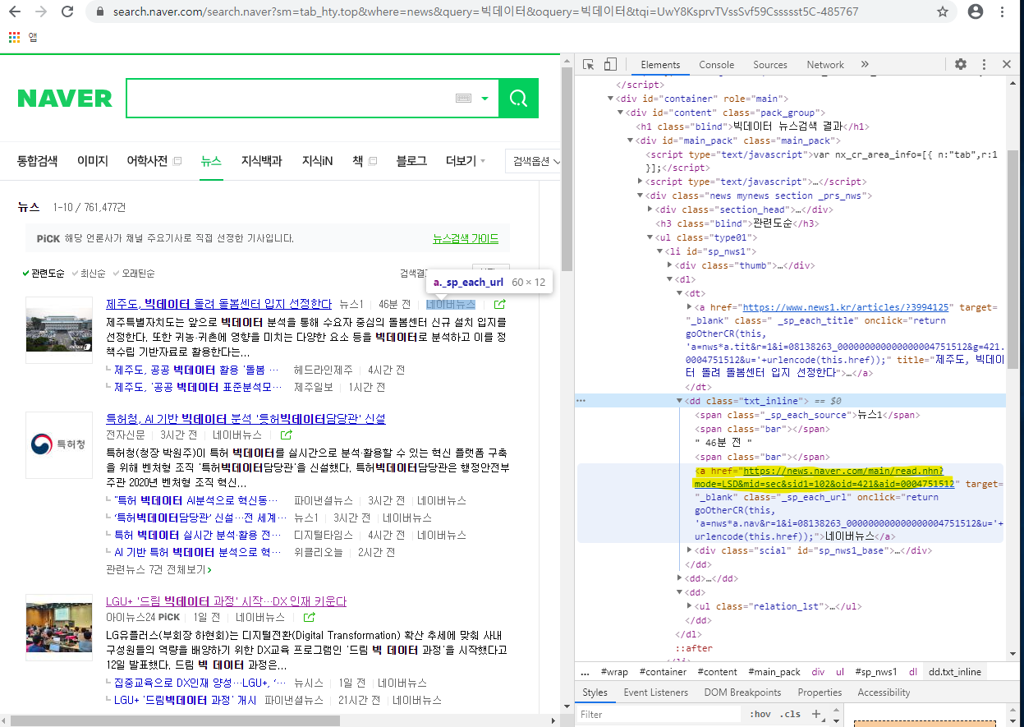Open the Chrome profile avatar
This screenshot has width=1024, height=727.
point(976,12)
